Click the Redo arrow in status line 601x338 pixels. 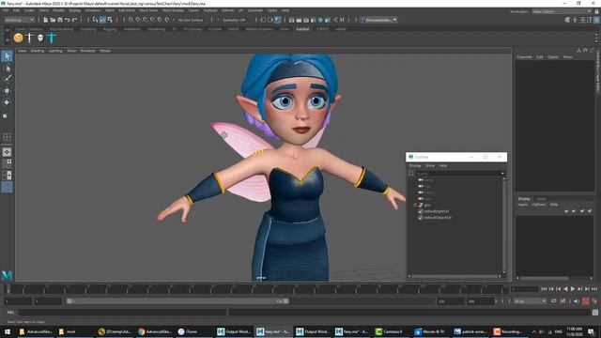(75, 20)
